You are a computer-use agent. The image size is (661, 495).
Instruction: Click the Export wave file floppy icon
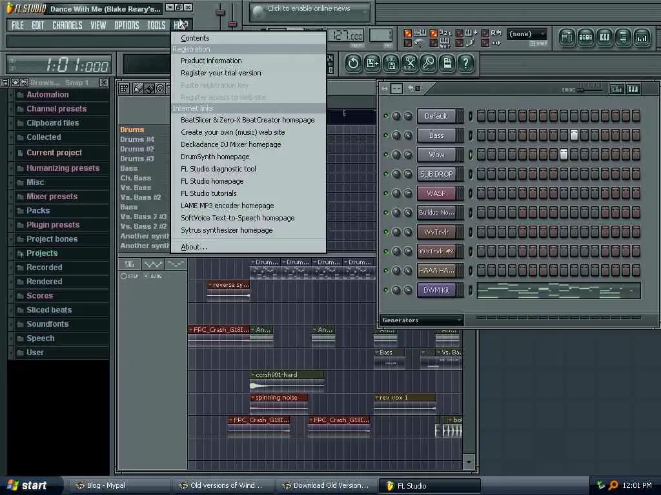click(x=391, y=64)
